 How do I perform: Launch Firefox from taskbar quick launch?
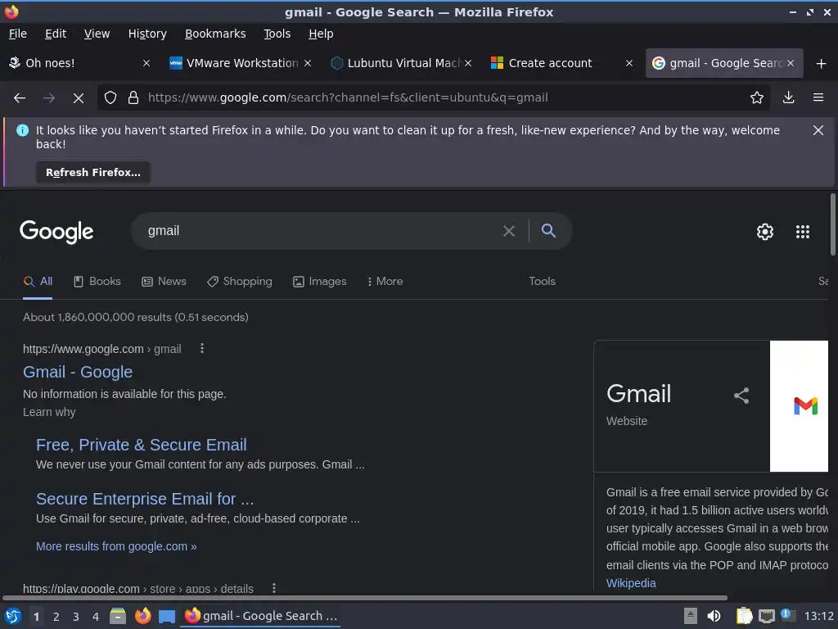142,616
